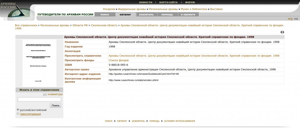Open footer каталог link

click(x=122, y=121)
